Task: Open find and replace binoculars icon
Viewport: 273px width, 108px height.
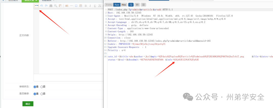Action: 51,6
